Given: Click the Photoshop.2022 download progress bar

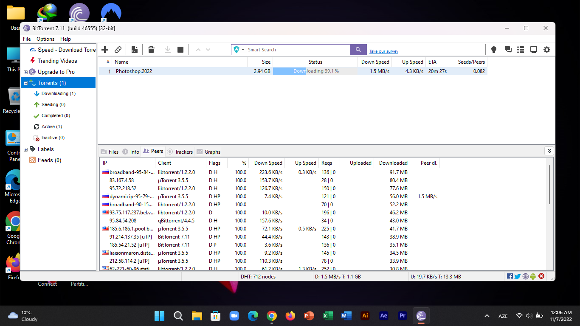Looking at the screenshot, I should pos(315,71).
